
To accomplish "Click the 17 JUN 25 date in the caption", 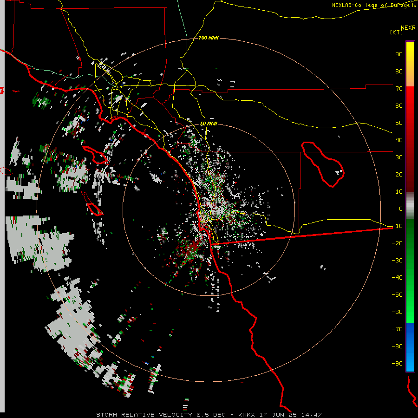I will click(278, 415).
